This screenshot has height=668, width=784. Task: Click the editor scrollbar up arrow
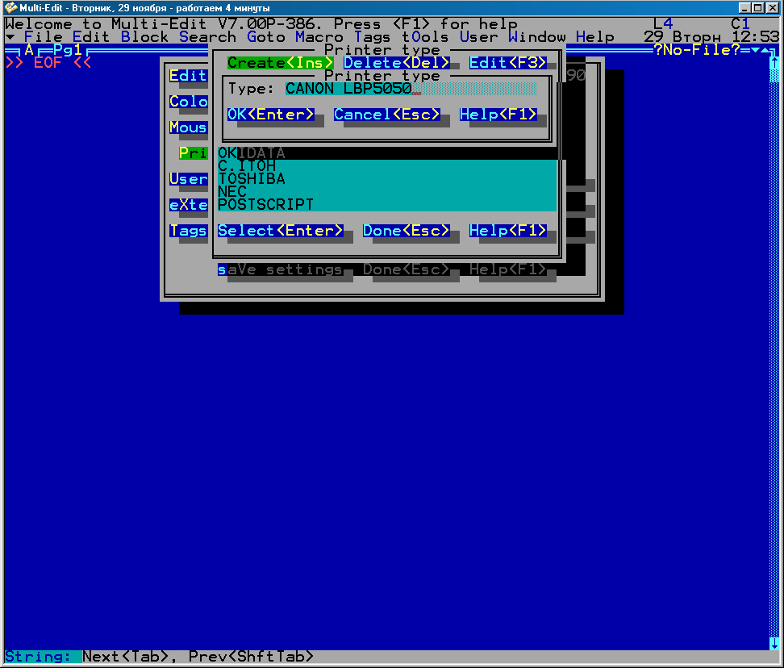[774, 63]
